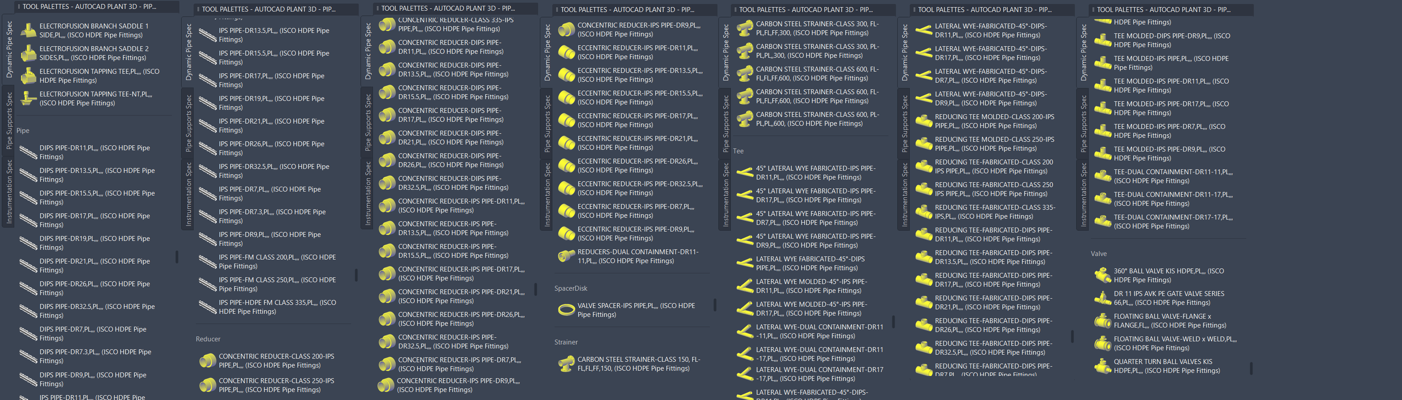This screenshot has height=400, width=1402.
Task: Select the 'DIPS PIPE-DR15.5,PL' label
Action: tap(97, 198)
